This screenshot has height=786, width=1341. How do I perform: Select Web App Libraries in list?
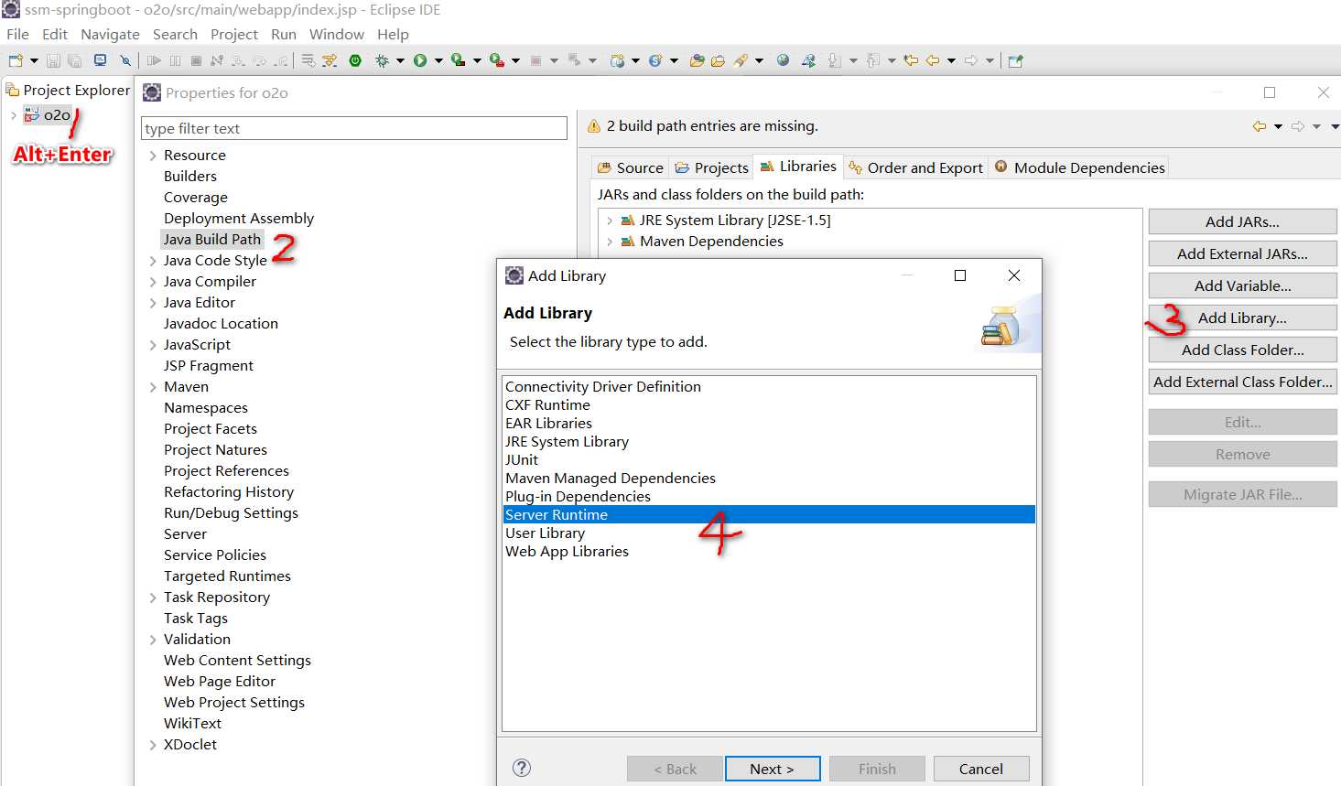(x=567, y=551)
